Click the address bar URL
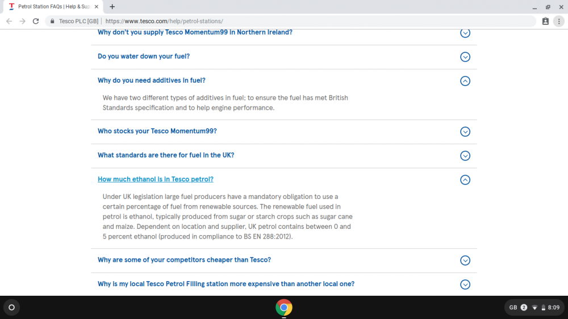The height and width of the screenshot is (319, 568). [x=164, y=22]
